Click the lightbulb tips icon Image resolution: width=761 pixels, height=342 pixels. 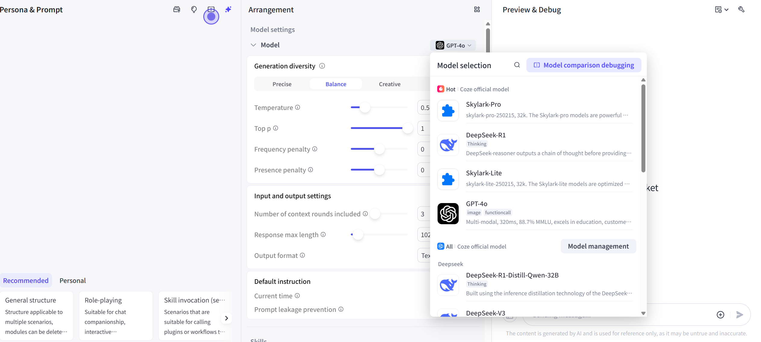[x=194, y=10]
